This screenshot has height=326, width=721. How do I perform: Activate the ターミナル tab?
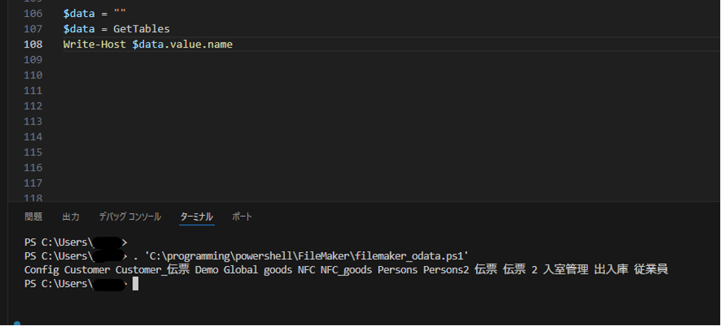point(196,217)
